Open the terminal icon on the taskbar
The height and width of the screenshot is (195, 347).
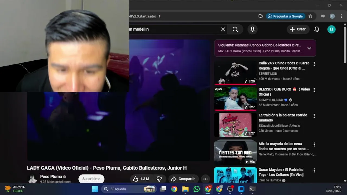pyautogui.click(x=252, y=189)
